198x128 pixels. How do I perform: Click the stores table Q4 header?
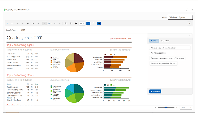[x=32, y=84]
